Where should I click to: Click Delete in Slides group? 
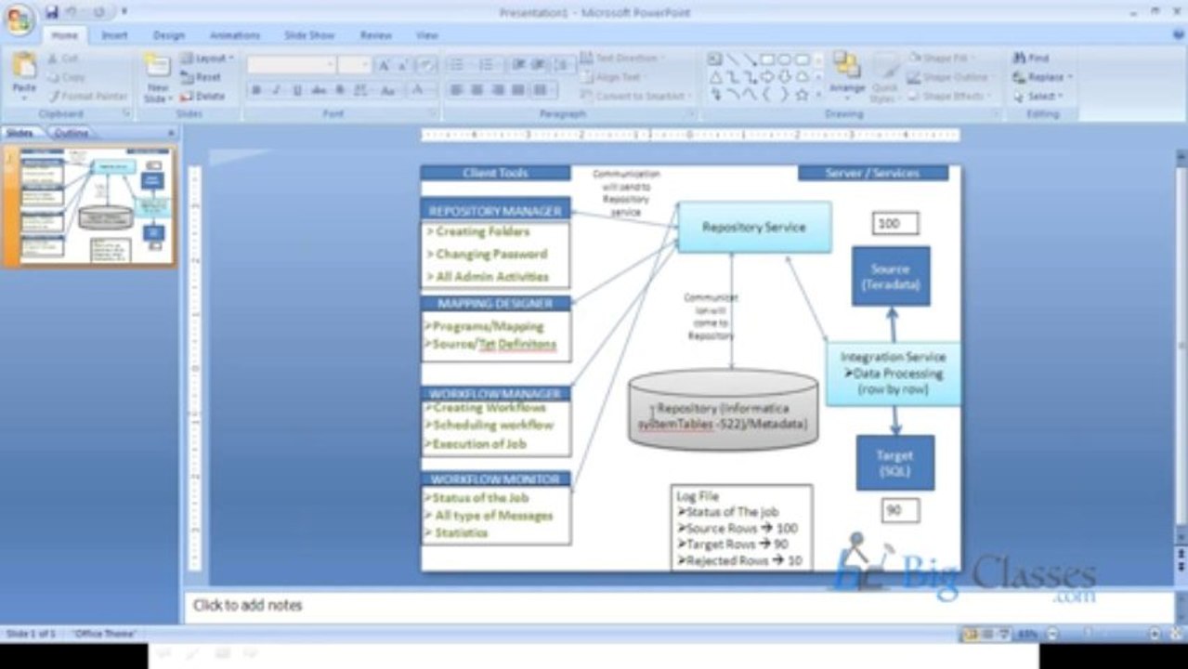point(202,96)
